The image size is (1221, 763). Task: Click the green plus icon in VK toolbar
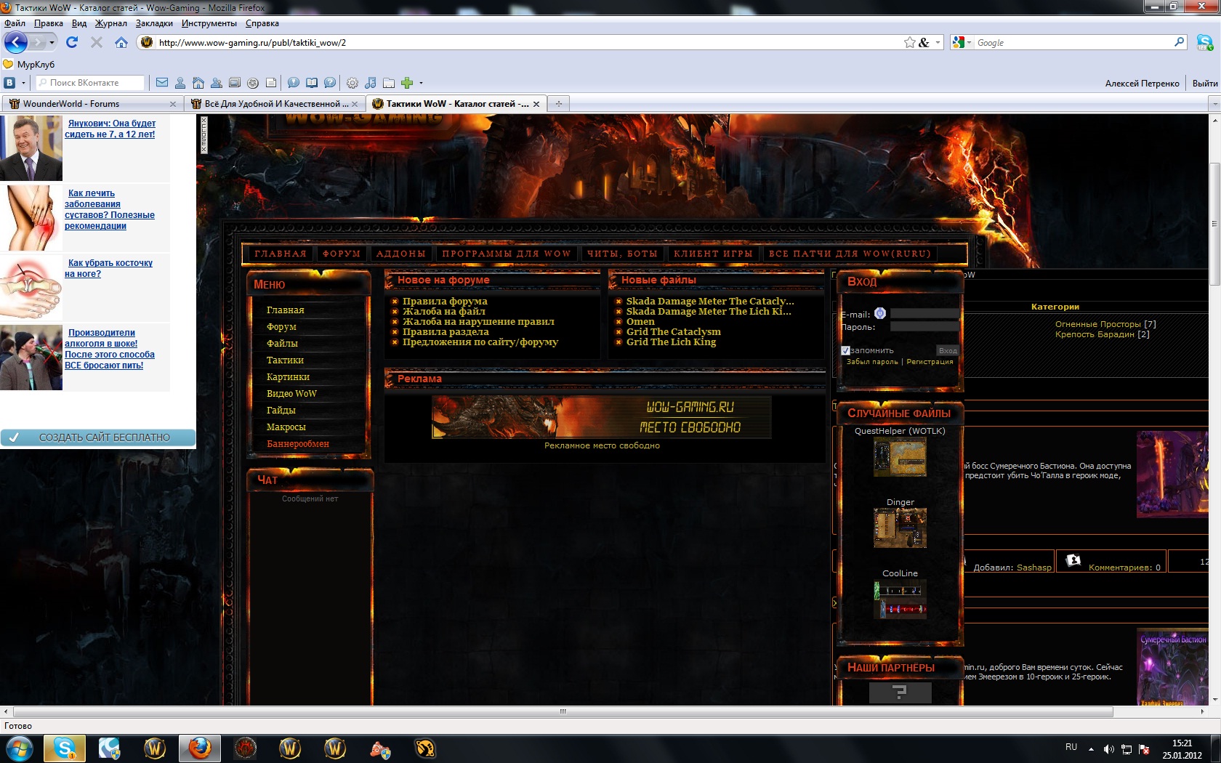point(407,83)
